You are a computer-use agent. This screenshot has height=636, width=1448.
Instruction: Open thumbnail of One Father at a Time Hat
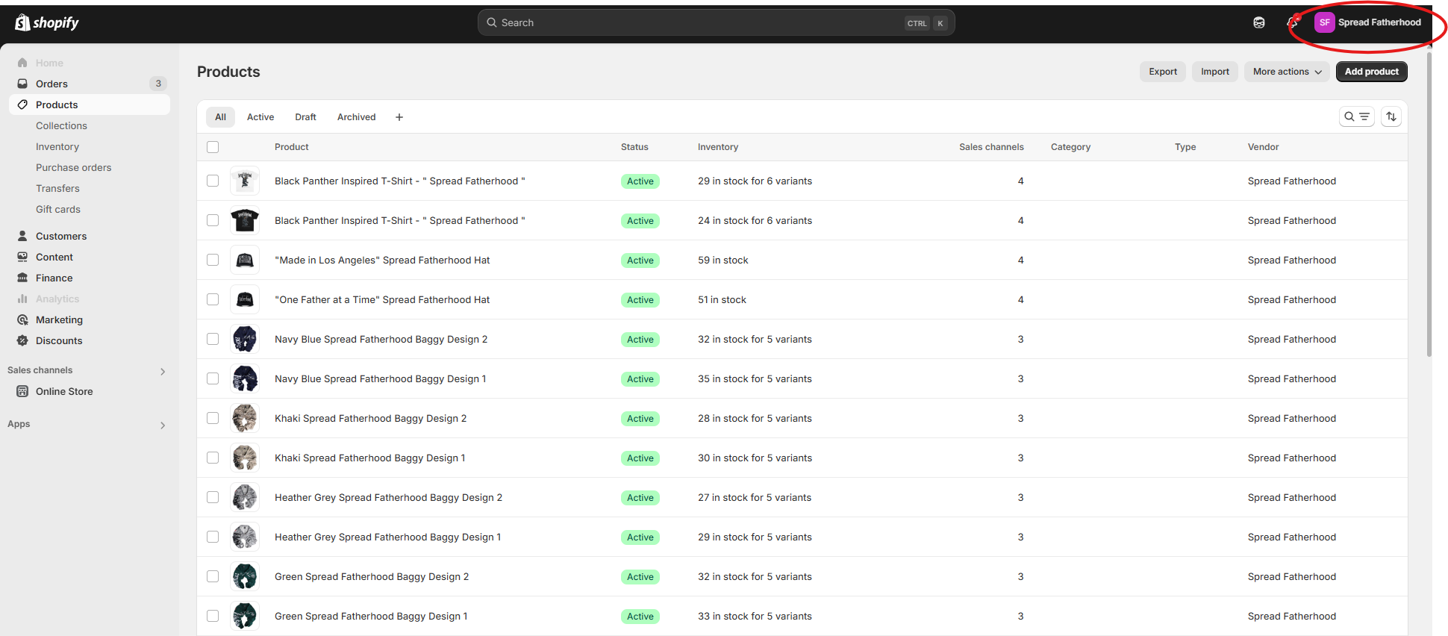point(245,299)
